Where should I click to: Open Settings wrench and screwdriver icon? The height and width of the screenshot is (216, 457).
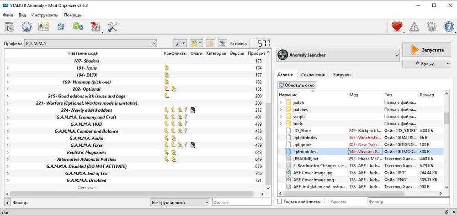(112, 27)
